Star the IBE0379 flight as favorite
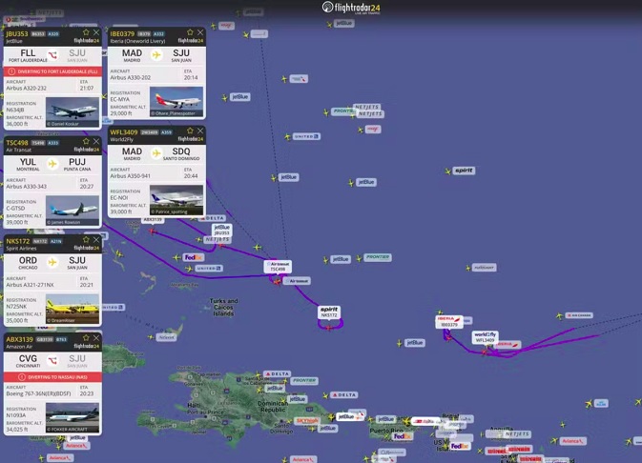 pos(190,33)
